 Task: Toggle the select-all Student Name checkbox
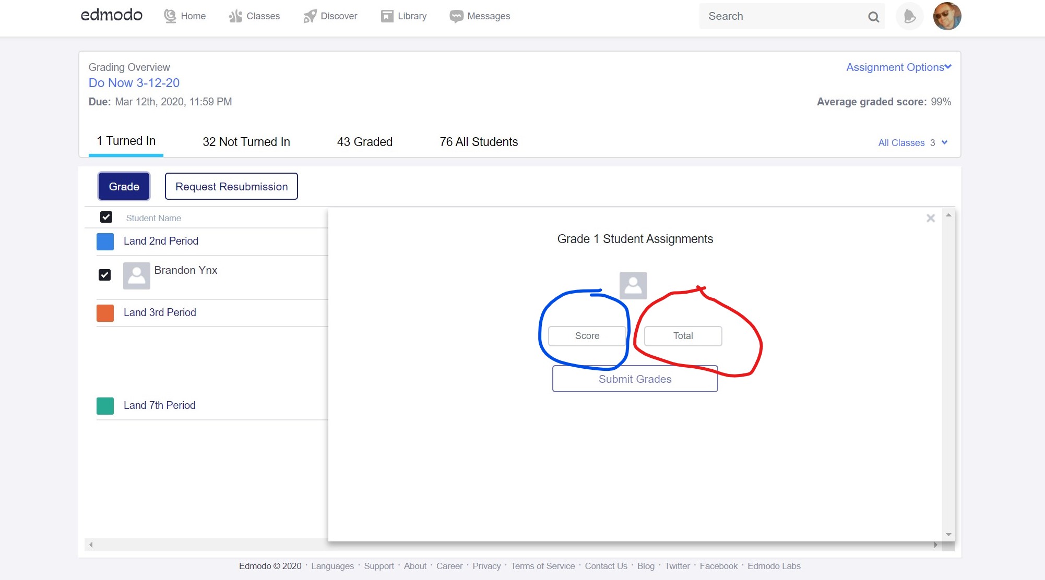coord(106,217)
